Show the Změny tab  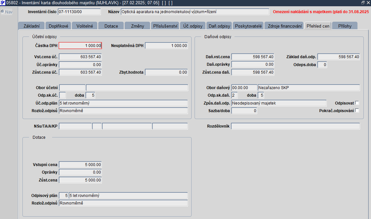(138, 26)
